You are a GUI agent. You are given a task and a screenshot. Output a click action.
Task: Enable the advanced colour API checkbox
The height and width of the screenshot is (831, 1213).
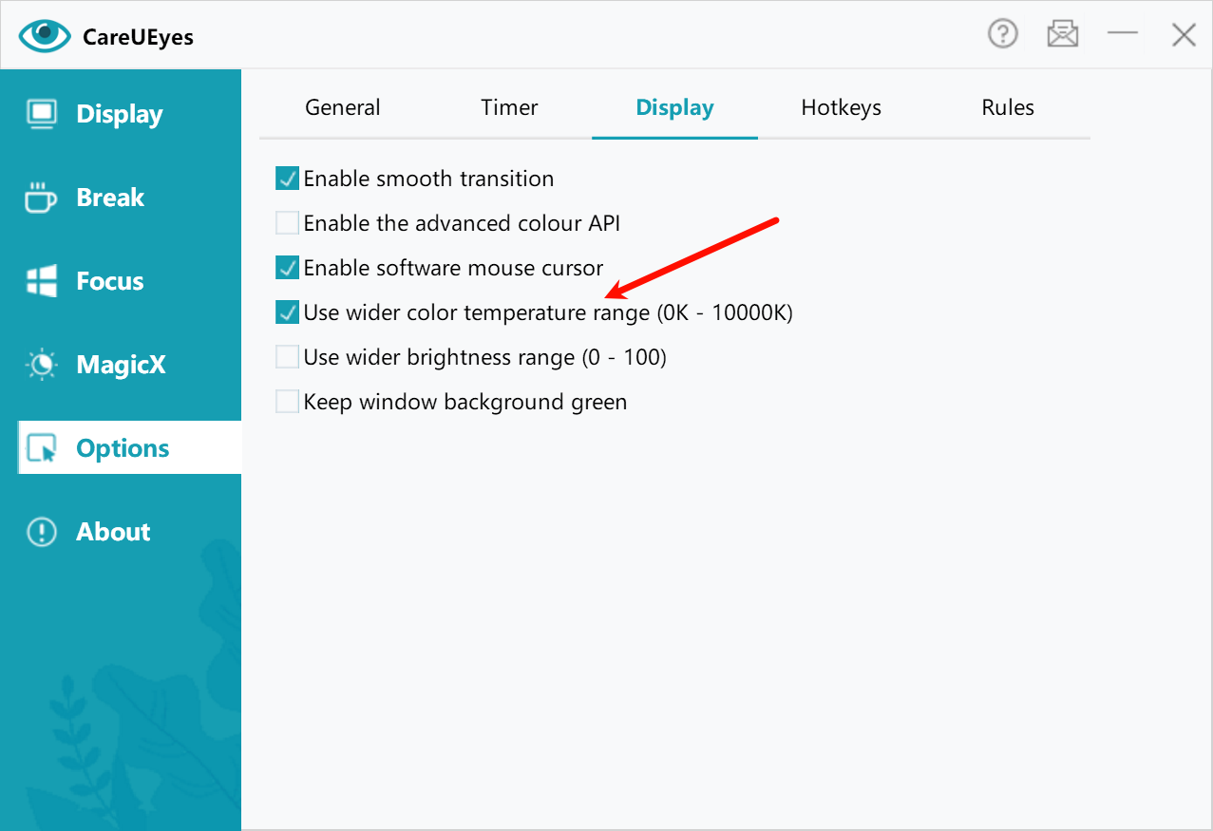287,223
